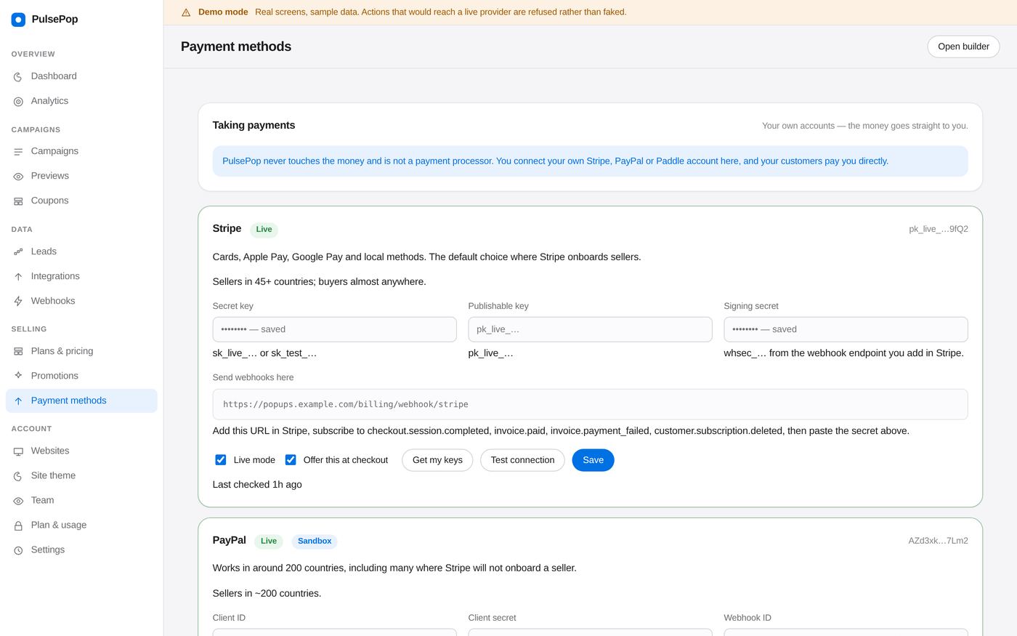Image resolution: width=1017 pixels, height=636 pixels.
Task: Click the PulsePop logo icon
Action: coord(18,20)
